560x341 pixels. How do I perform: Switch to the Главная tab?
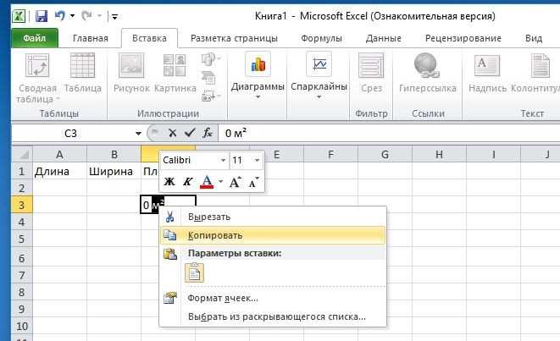coord(91,38)
